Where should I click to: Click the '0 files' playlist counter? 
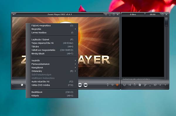coord(133,14)
